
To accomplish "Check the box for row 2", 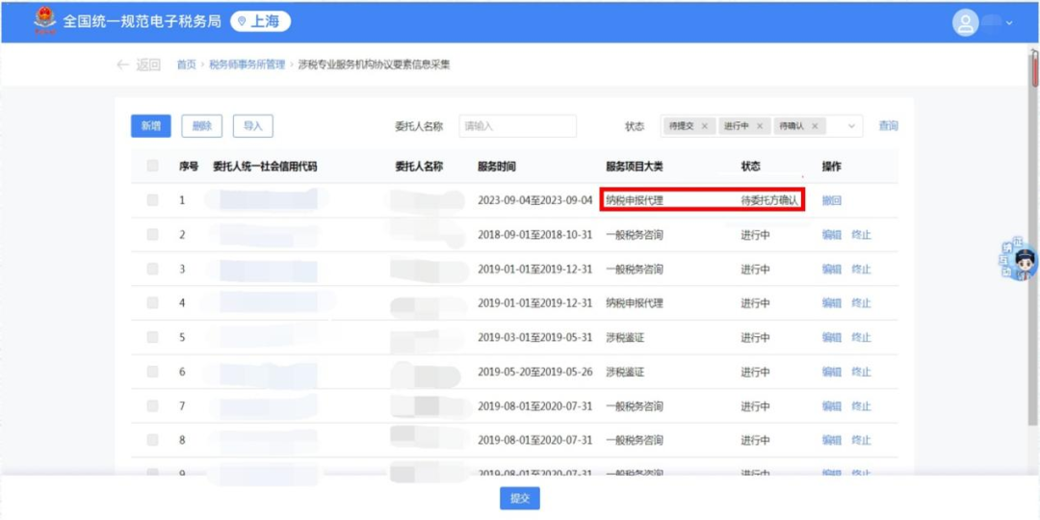I will coord(152,234).
